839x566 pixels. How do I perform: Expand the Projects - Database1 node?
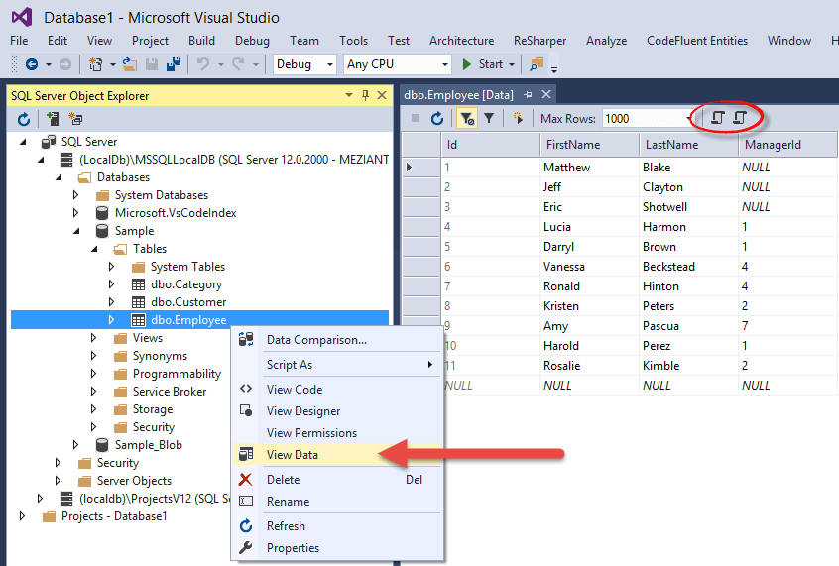22,516
